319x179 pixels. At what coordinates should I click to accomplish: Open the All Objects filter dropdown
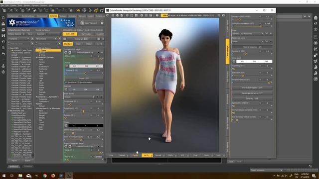pyautogui.click(x=19, y=39)
